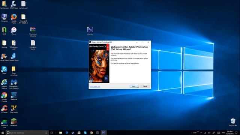
Task: Minimize the Photoshop CS6 setup window
Action: coord(137,42)
